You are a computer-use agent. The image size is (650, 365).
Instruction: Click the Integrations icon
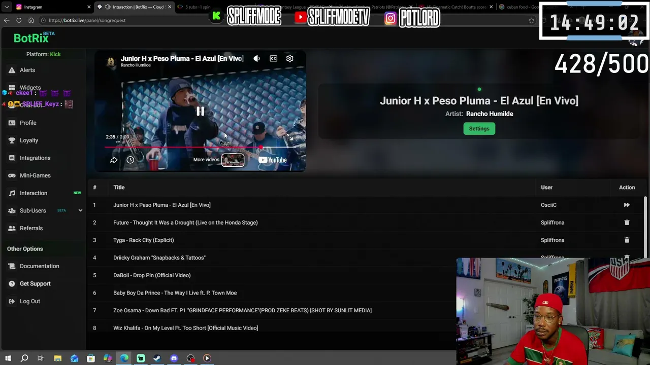click(x=12, y=158)
